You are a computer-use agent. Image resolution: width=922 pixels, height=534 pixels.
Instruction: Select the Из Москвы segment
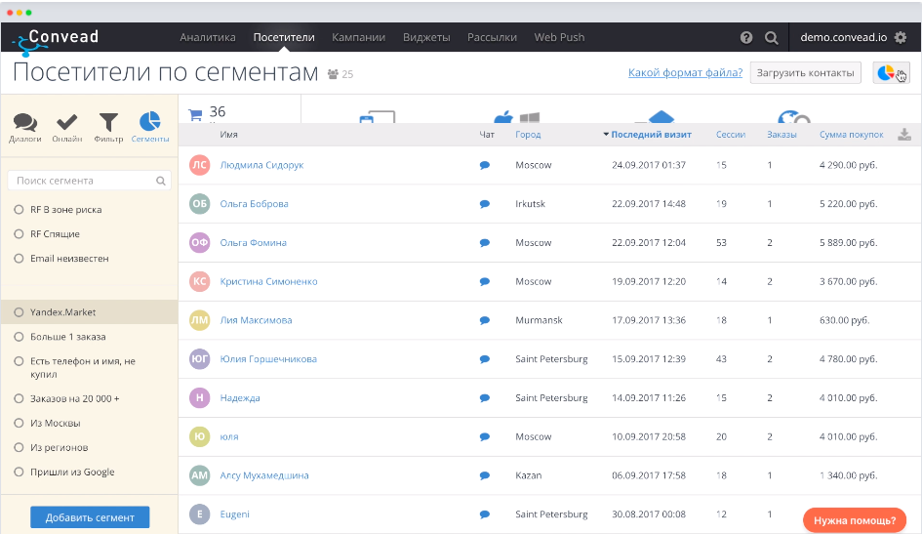(x=48, y=424)
